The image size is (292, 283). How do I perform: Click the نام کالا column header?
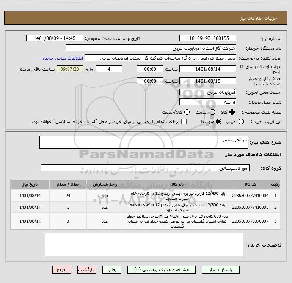point(177,184)
